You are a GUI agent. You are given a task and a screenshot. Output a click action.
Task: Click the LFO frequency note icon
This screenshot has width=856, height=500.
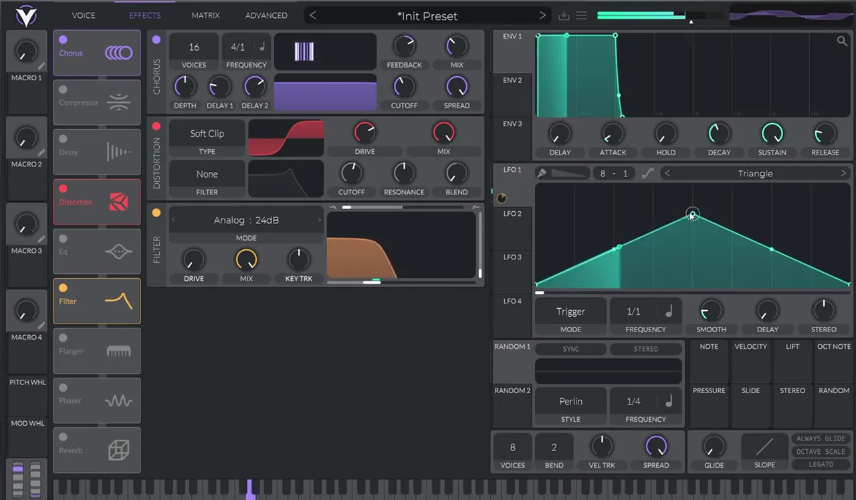pos(668,311)
